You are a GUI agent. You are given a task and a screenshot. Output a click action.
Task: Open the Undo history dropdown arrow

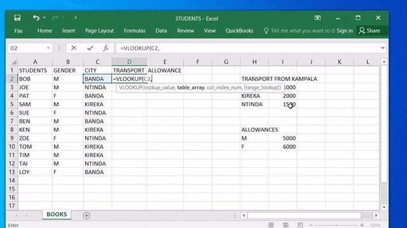(x=45, y=18)
